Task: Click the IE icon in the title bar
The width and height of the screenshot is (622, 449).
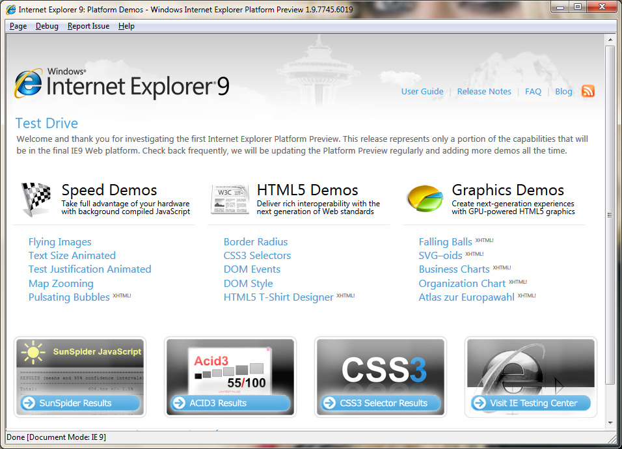Action: point(11,10)
